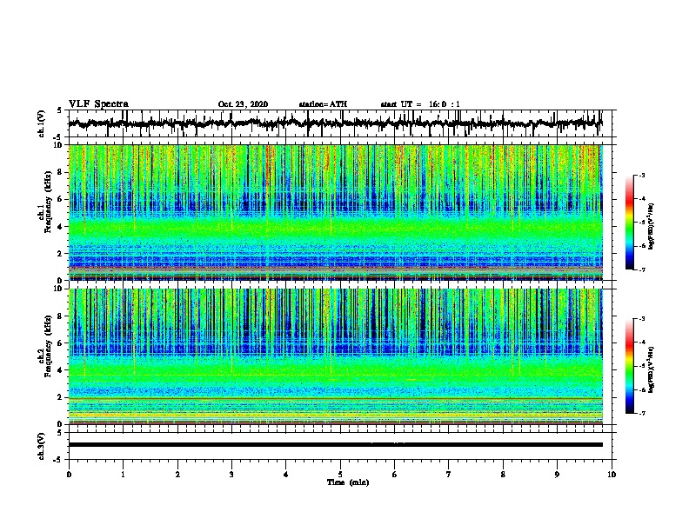Click the 'VLF Spectra' title text
The height and width of the screenshot is (532, 689).
pyautogui.click(x=98, y=103)
